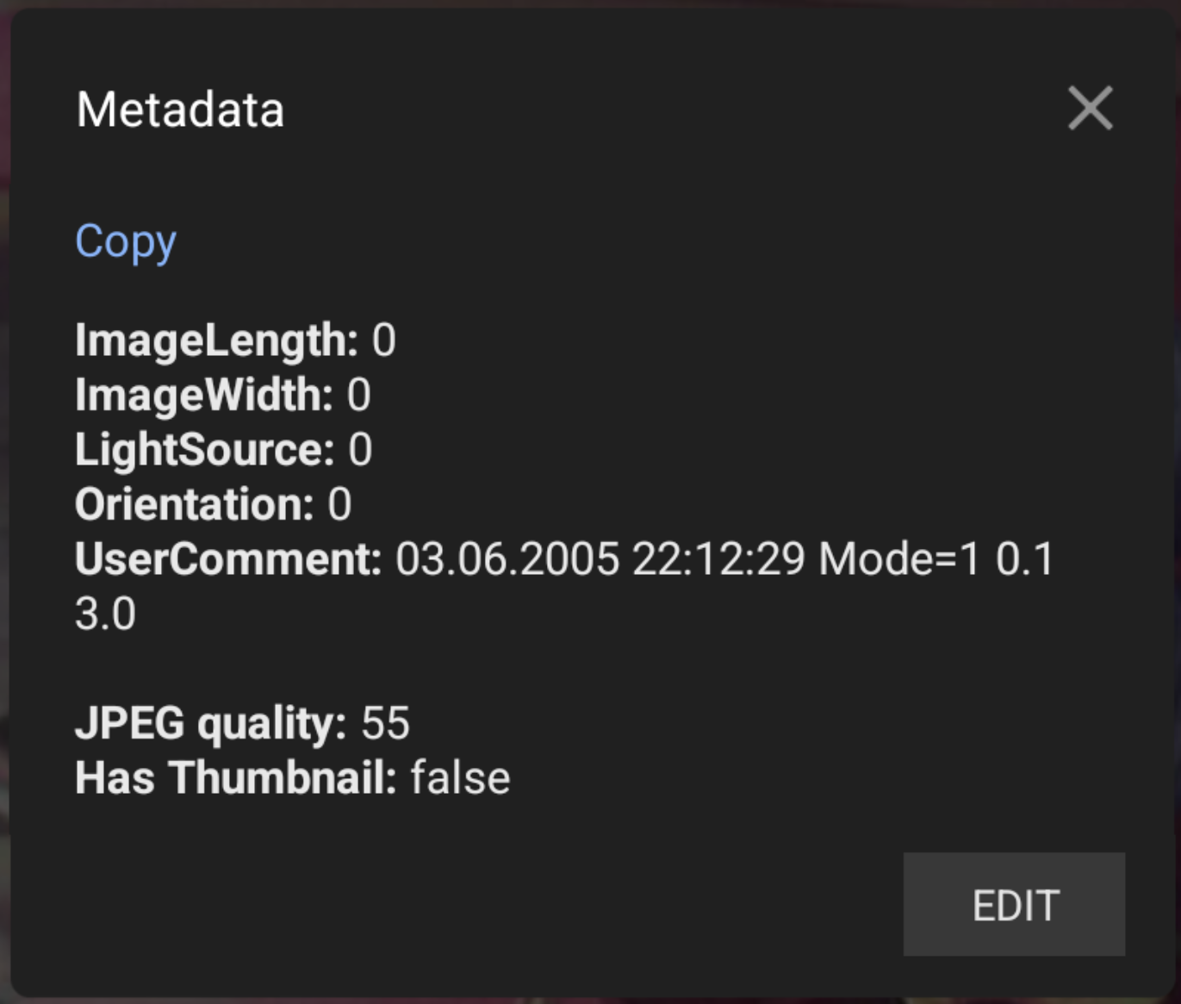Click the time 22:12:29 in UserComment
Screen dimensions: 1181x1004
coord(718,559)
